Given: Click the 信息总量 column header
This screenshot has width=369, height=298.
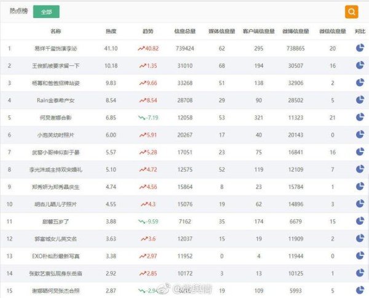Looking at the screenshot, I should pos(185,31).
